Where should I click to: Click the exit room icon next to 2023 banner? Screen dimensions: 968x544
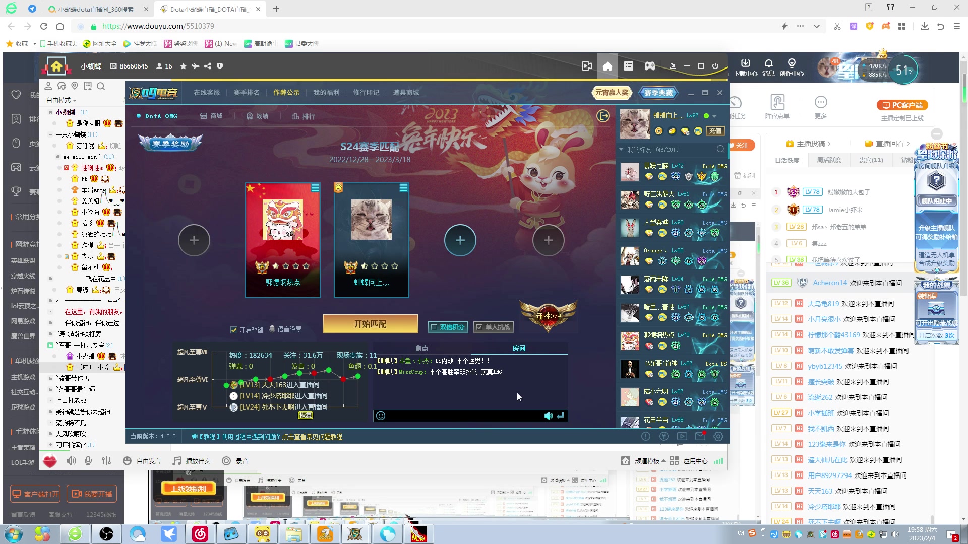[603, 116]
